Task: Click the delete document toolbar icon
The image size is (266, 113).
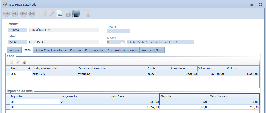Action: (68, 13)
